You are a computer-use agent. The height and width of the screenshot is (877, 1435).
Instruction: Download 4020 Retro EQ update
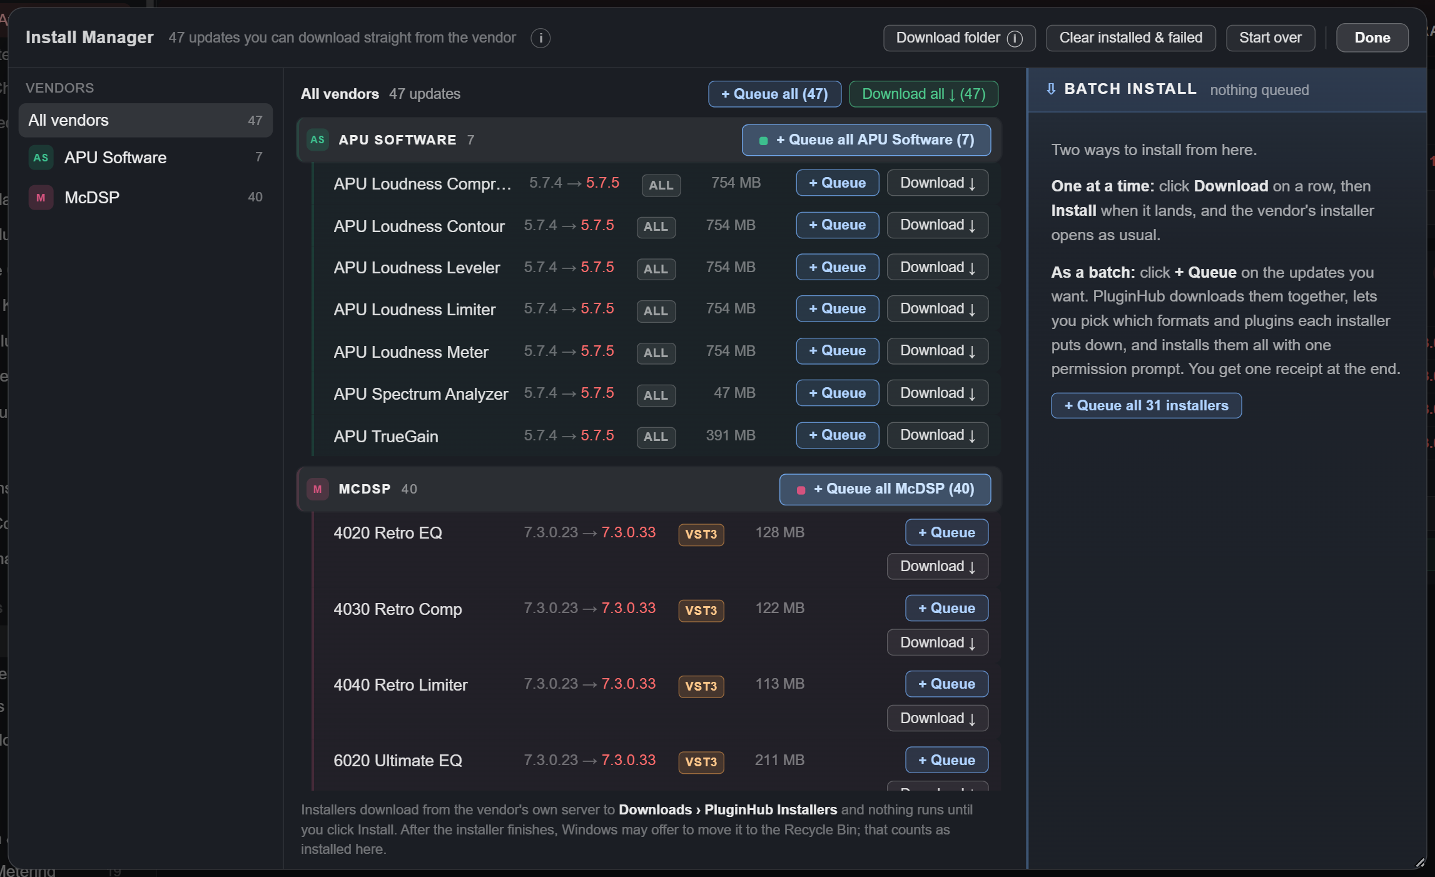[937, 567]
